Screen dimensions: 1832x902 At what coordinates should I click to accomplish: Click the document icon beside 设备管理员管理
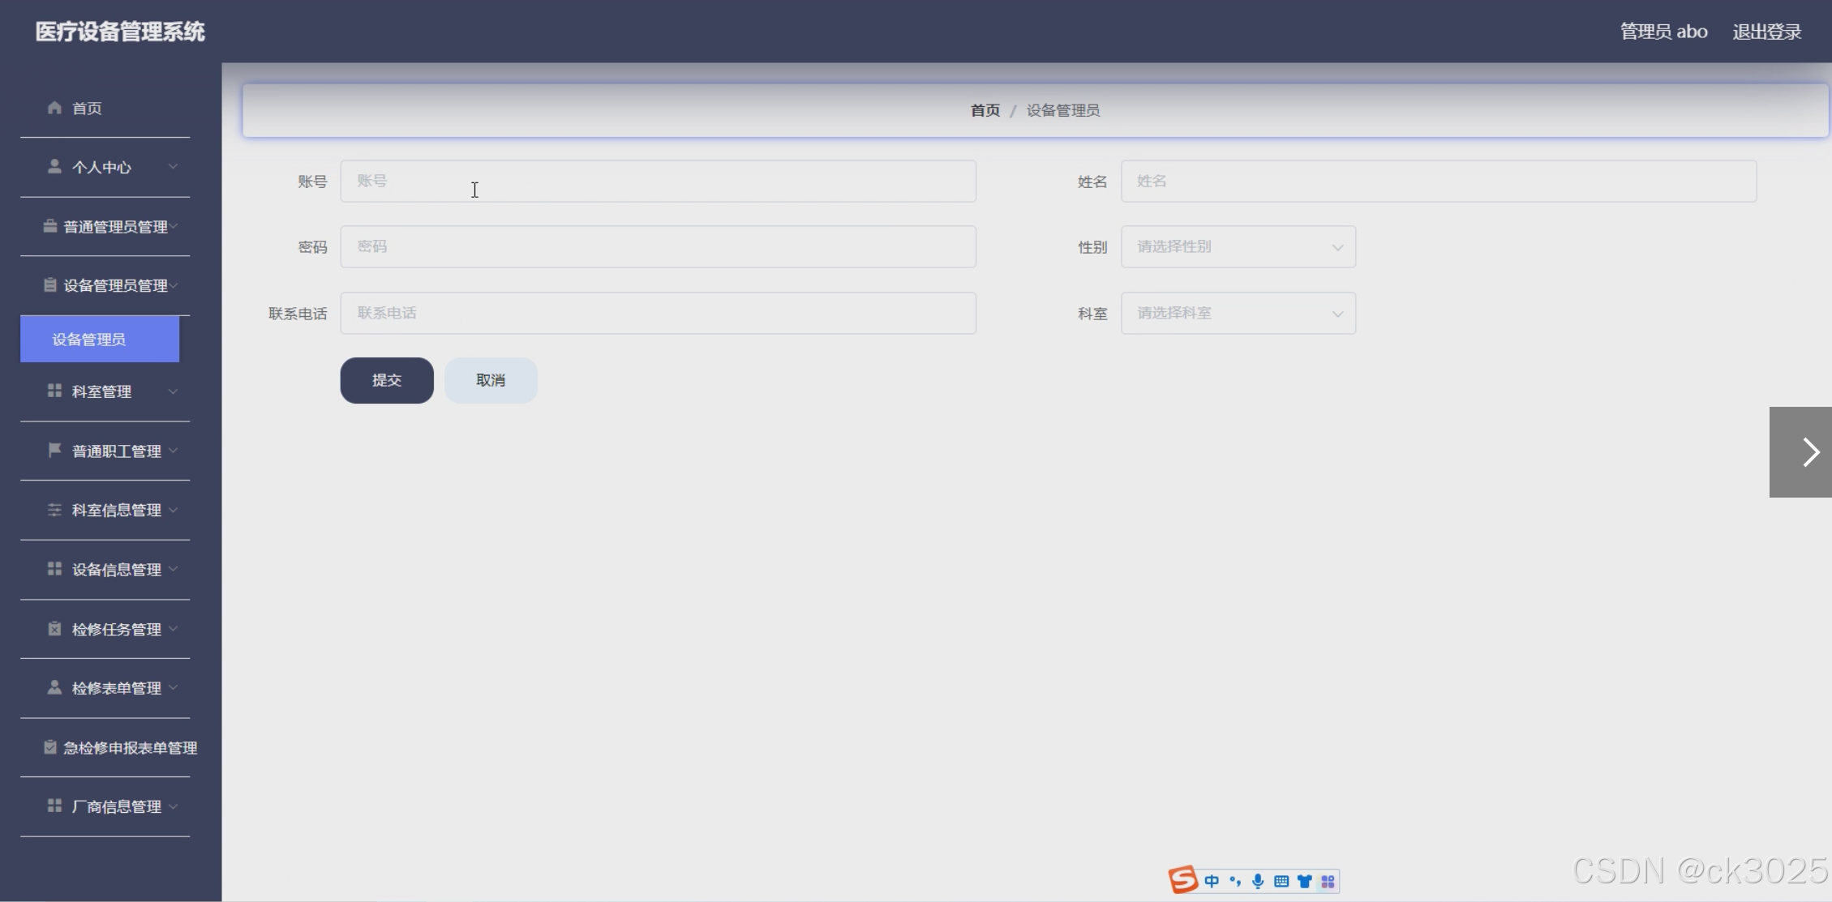(x=49, y=284)
